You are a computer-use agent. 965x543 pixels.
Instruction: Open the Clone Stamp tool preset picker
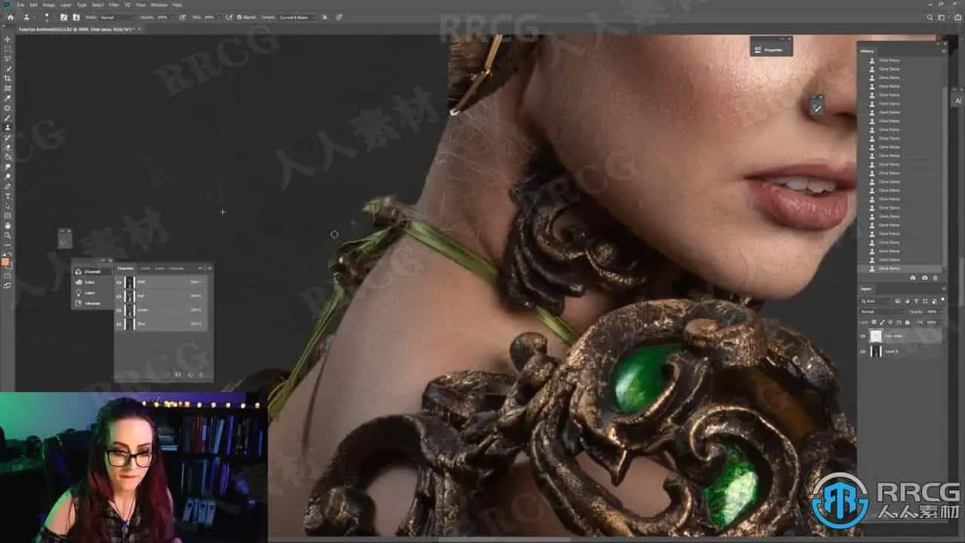pyautogui.click(x=28, y=17)
